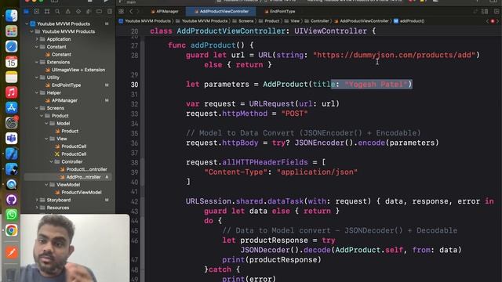502x282 pixels.
Task: Open the adjust editor options icon
Action: click(x=485, y=12)
